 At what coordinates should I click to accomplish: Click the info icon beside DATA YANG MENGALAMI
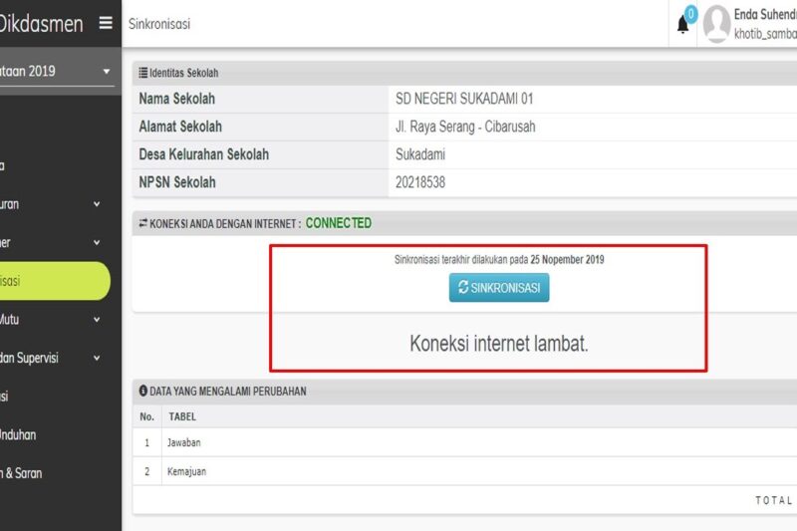point(143,391)
